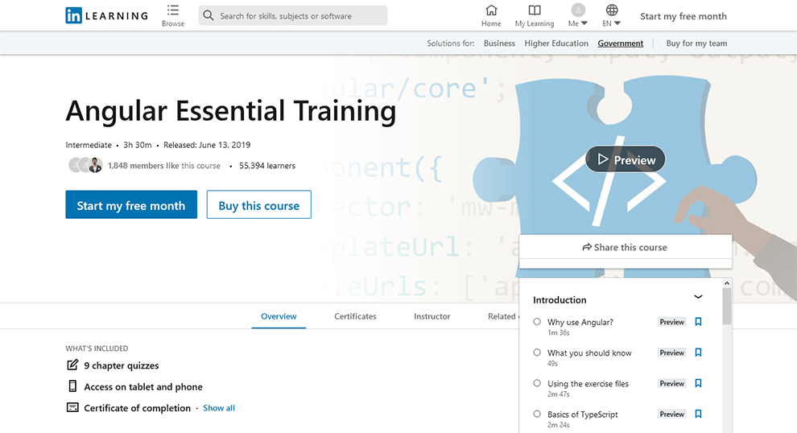The height and width of the screenshot is (433, 797).
Task: Click Preview badge for 'What you should know'
Action: tap(672, 353)
